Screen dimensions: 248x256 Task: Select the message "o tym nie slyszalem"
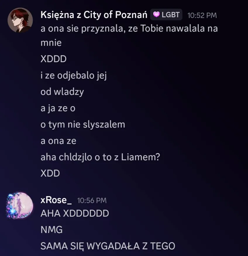click(x=83, y=124)
